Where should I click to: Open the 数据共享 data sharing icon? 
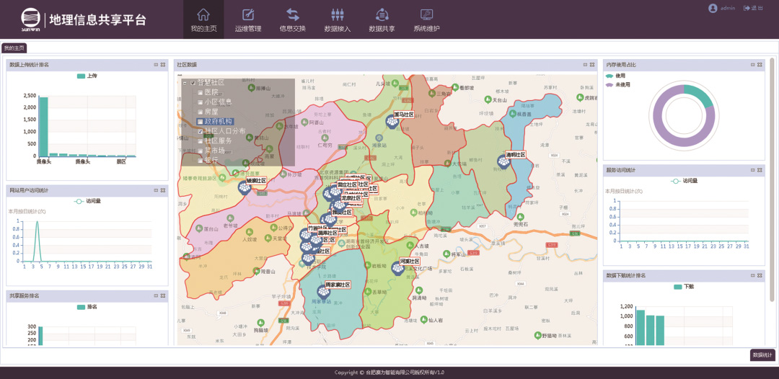[382, 15]
